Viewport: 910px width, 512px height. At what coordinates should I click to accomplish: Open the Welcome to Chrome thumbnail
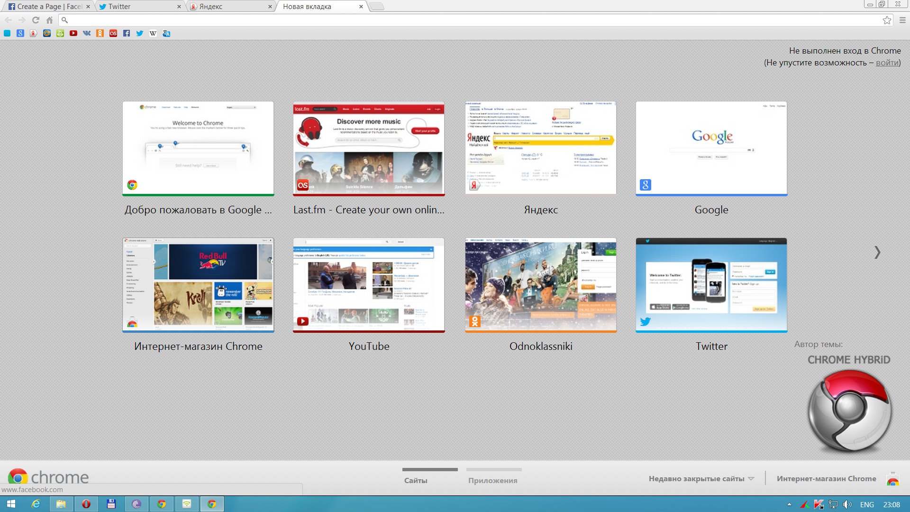click(198, 148)
